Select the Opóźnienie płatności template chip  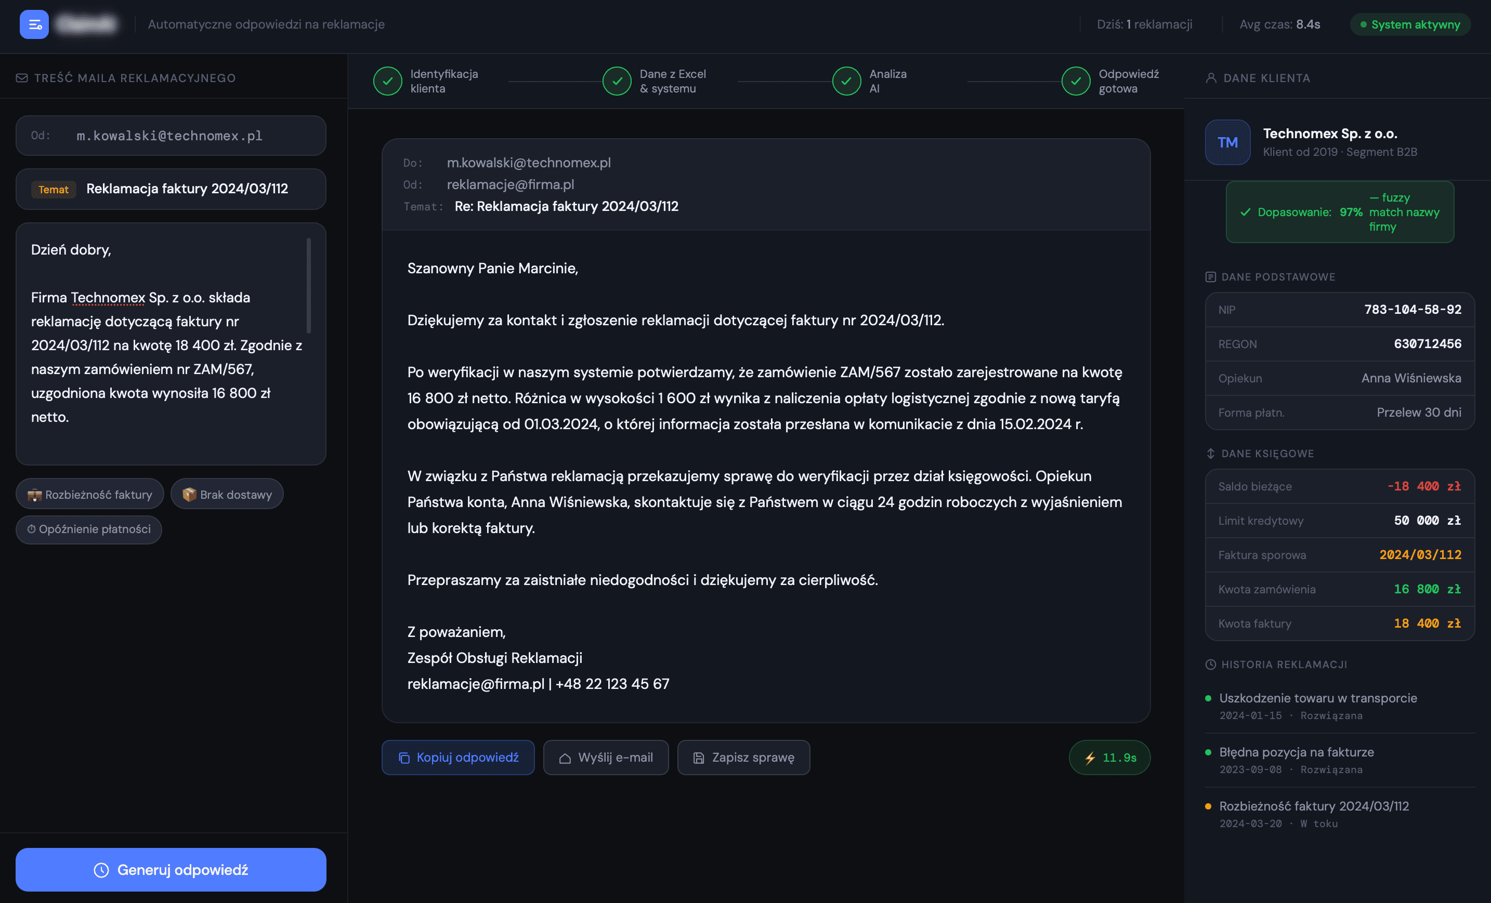click(x=89, y=529)
